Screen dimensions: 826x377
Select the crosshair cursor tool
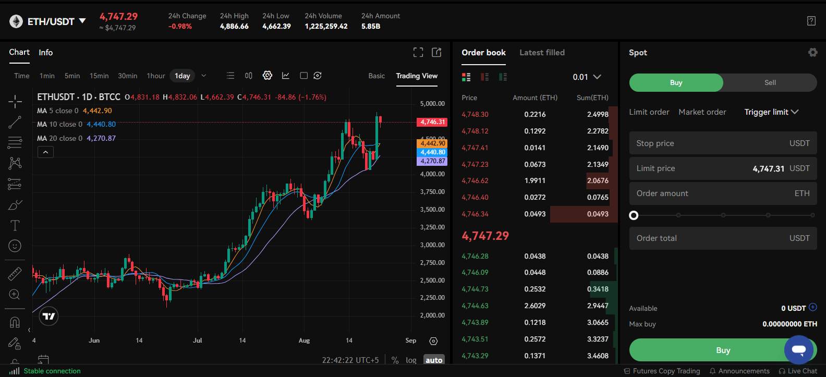point(15,101)
